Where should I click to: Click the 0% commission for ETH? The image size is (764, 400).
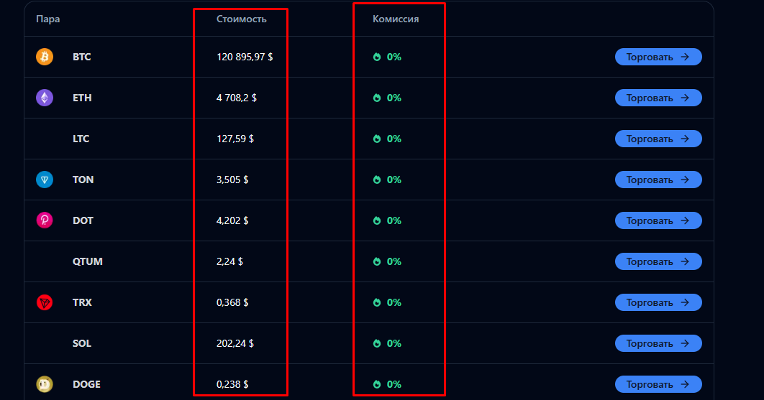[394, 98]
